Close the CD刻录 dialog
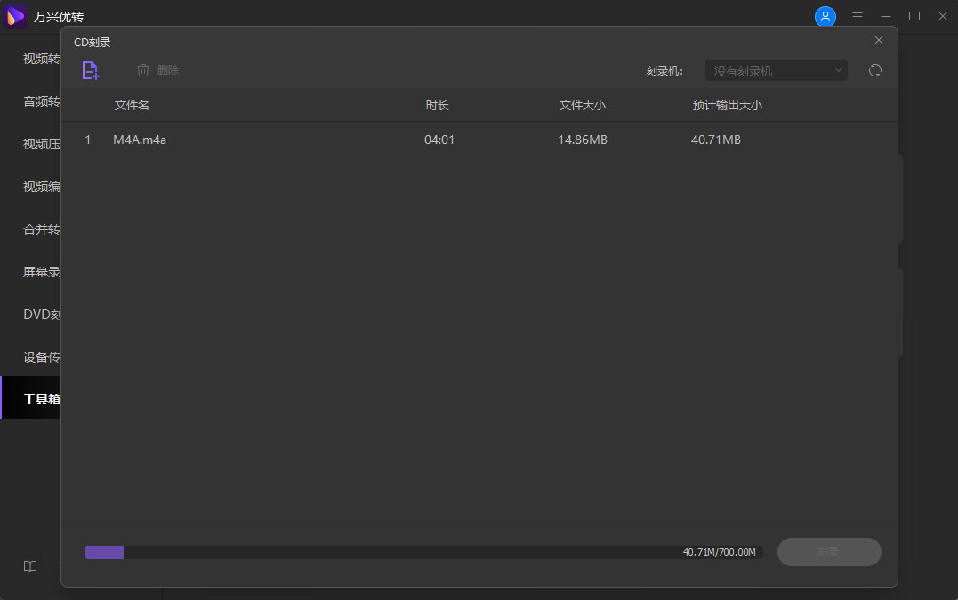The height and width of the screenshot is (600, 958). coord(879,40)
